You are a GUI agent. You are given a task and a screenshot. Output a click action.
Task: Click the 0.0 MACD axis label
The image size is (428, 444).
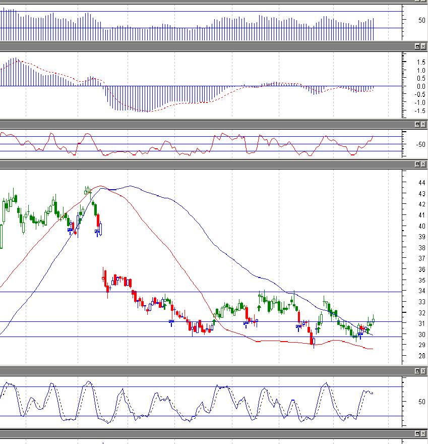click(421, 87)
